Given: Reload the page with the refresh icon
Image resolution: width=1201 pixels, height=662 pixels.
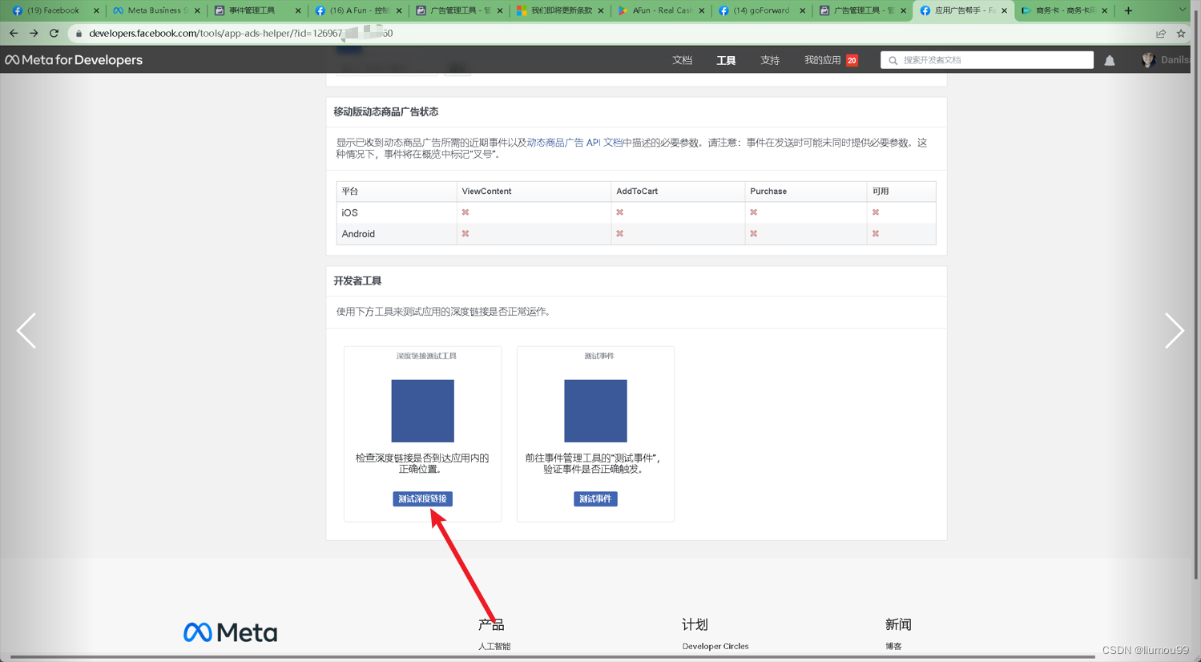Looking at the screenshot, I should coord(54,33).
